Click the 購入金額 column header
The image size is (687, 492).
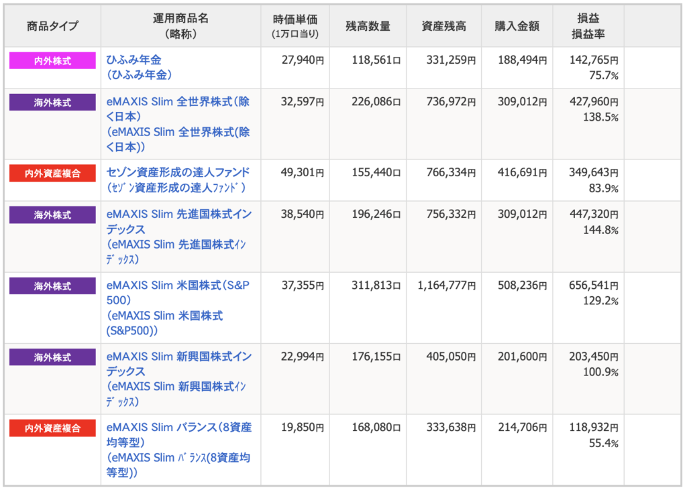[517, 26]
